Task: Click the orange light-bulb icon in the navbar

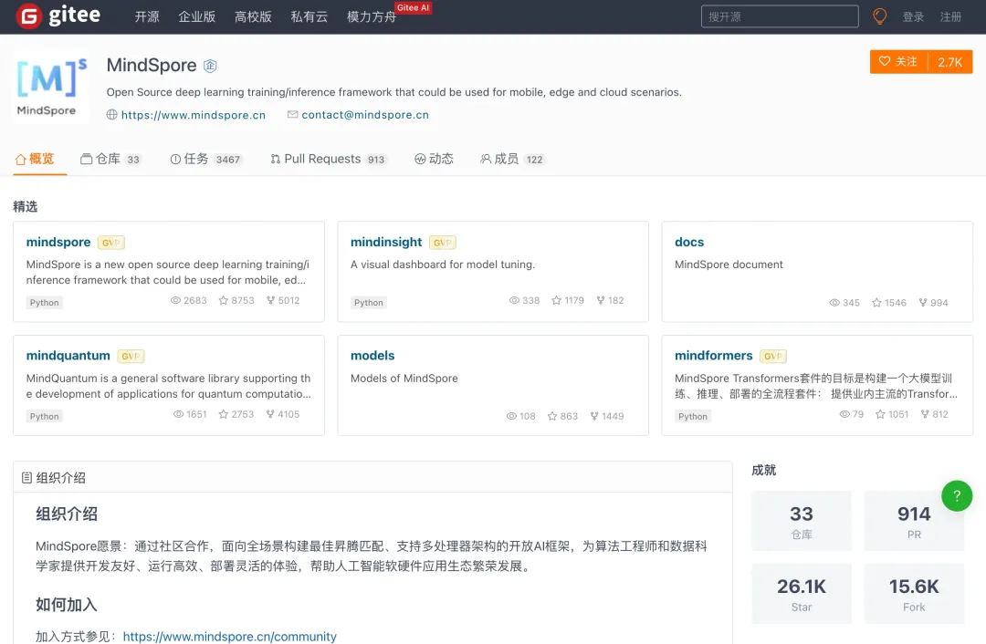Action: point(879,16)
